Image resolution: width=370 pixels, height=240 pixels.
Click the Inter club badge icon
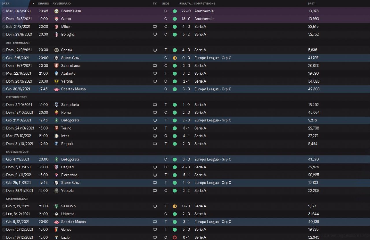[x=56, y=136]
